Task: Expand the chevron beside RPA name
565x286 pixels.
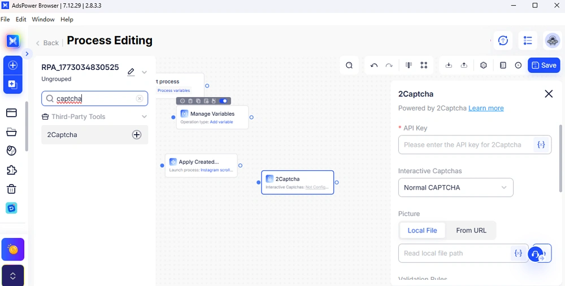Action: pos(144,72)
